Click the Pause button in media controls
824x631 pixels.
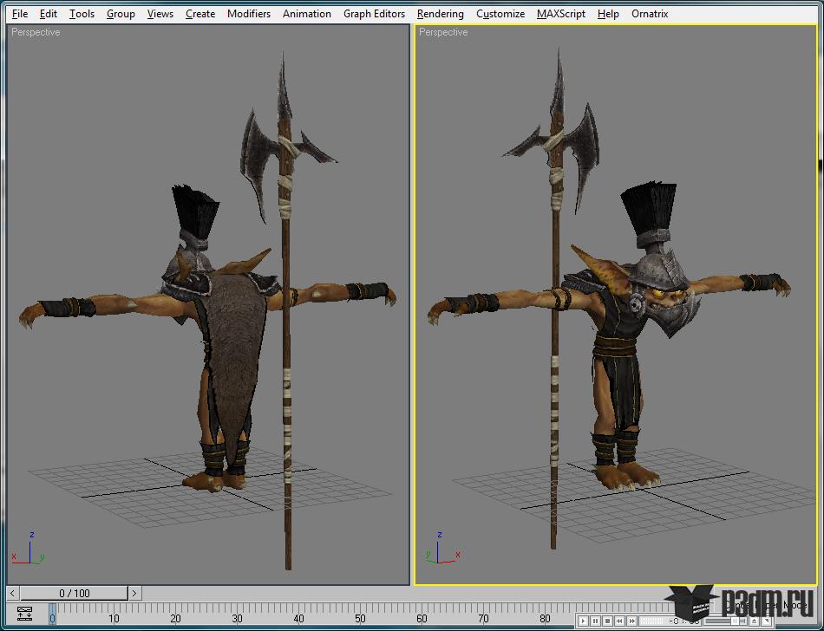pyautogui.click(x=595, y=621)
